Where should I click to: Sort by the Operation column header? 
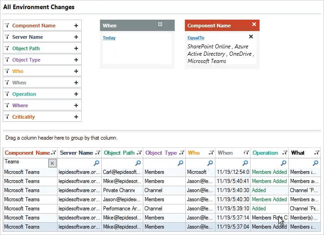click(265, 153)
